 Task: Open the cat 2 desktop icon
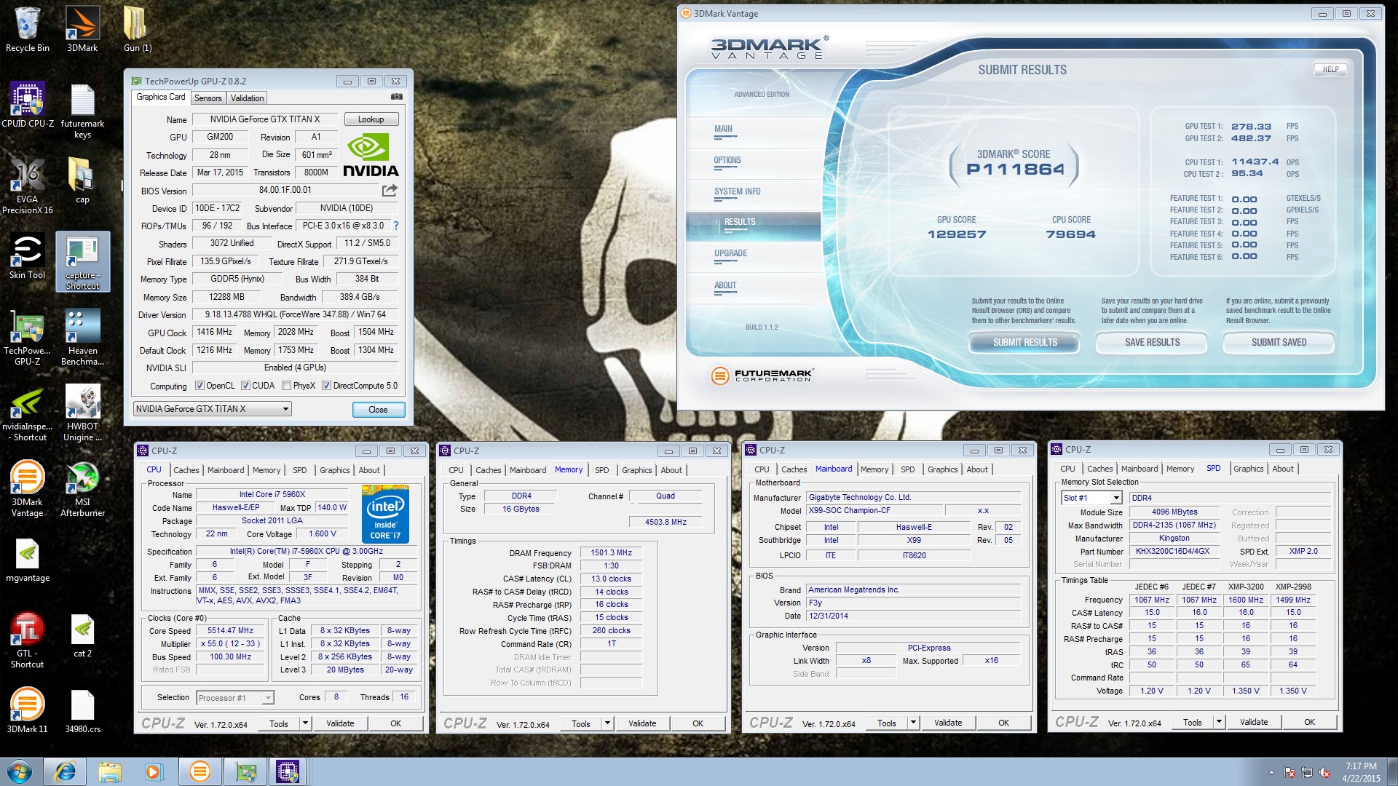(x=82, y=635)
